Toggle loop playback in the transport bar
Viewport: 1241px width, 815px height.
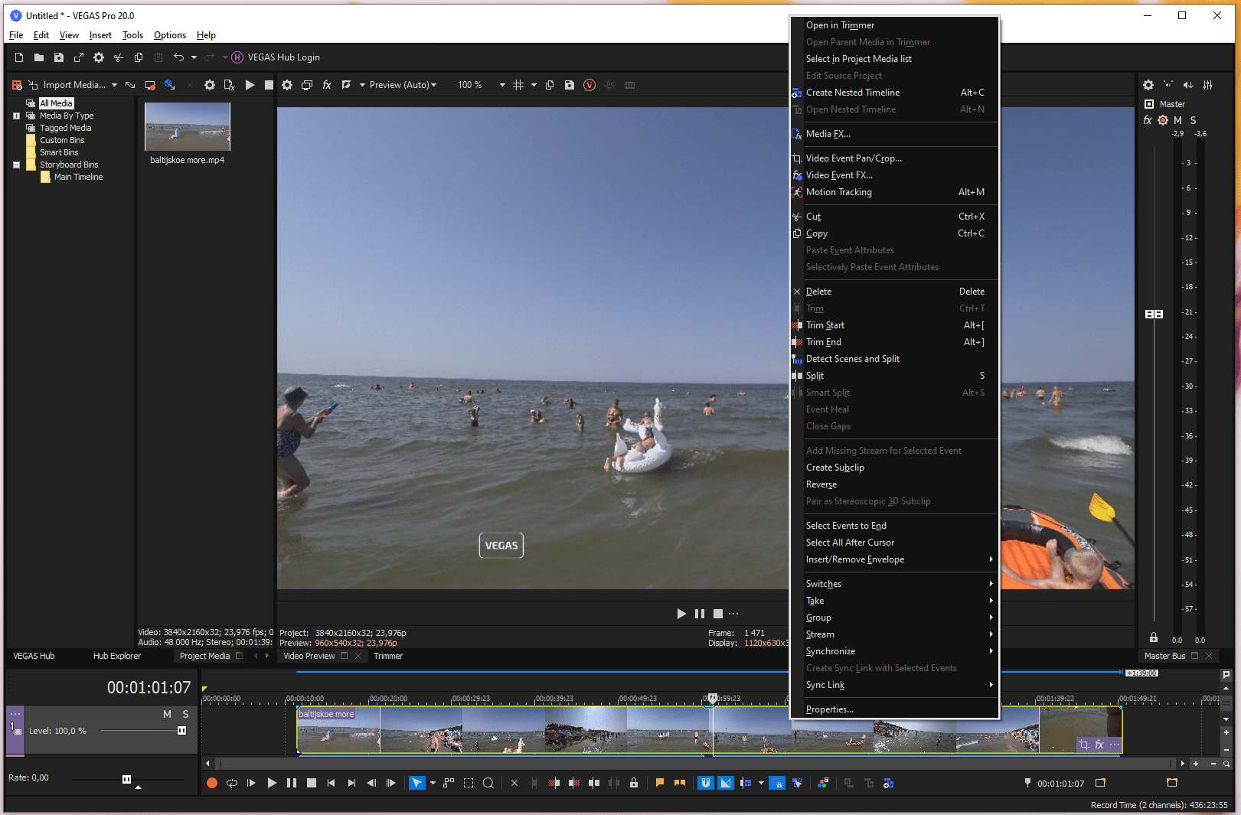231,783
